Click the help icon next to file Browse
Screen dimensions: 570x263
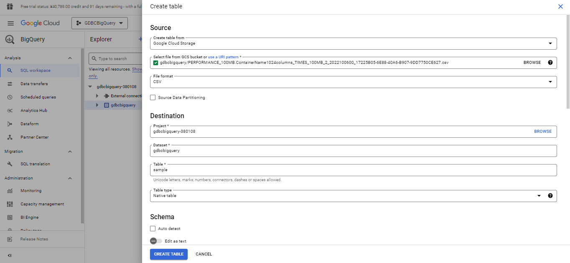(x=550, y=63)
